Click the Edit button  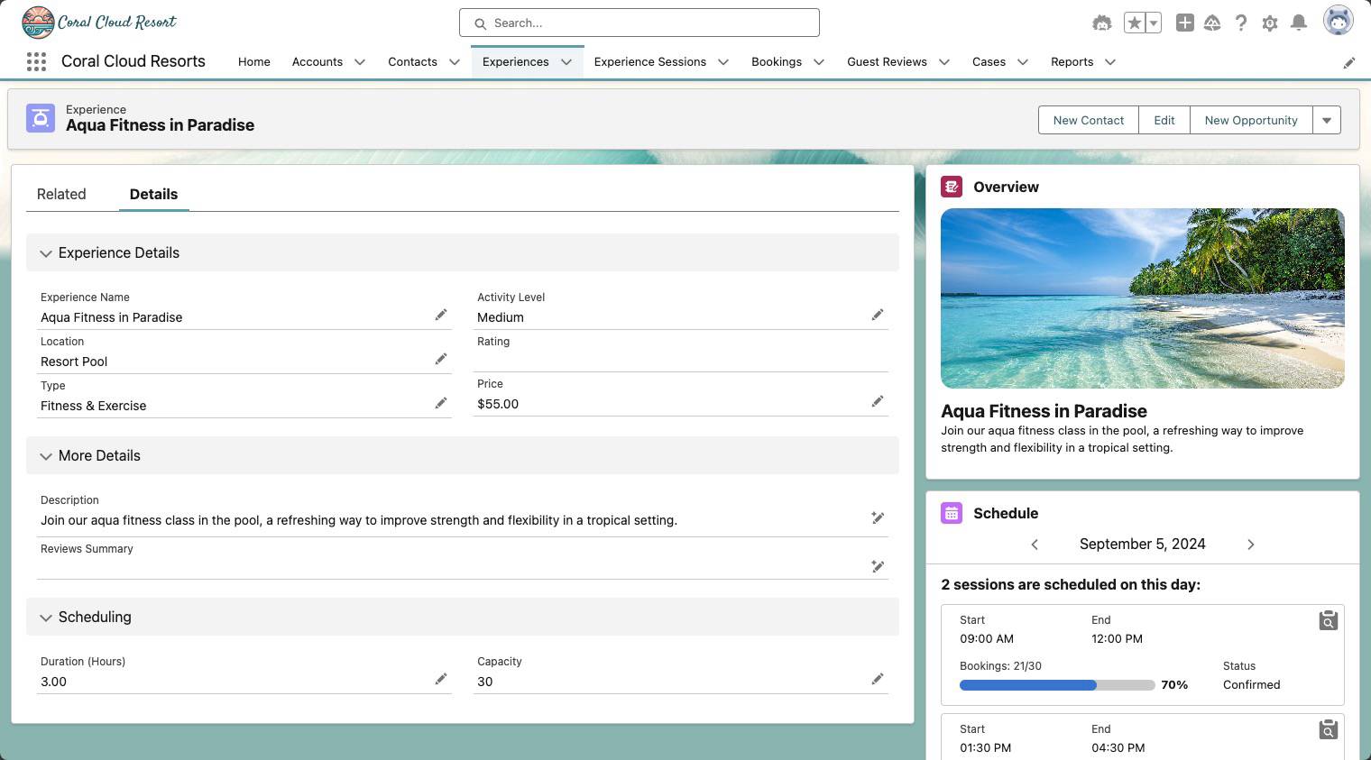tap(1164, 120)
